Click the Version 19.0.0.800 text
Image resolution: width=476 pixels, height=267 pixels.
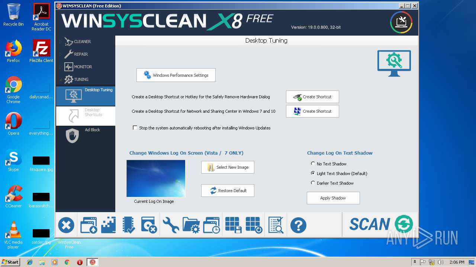(316, 27)
